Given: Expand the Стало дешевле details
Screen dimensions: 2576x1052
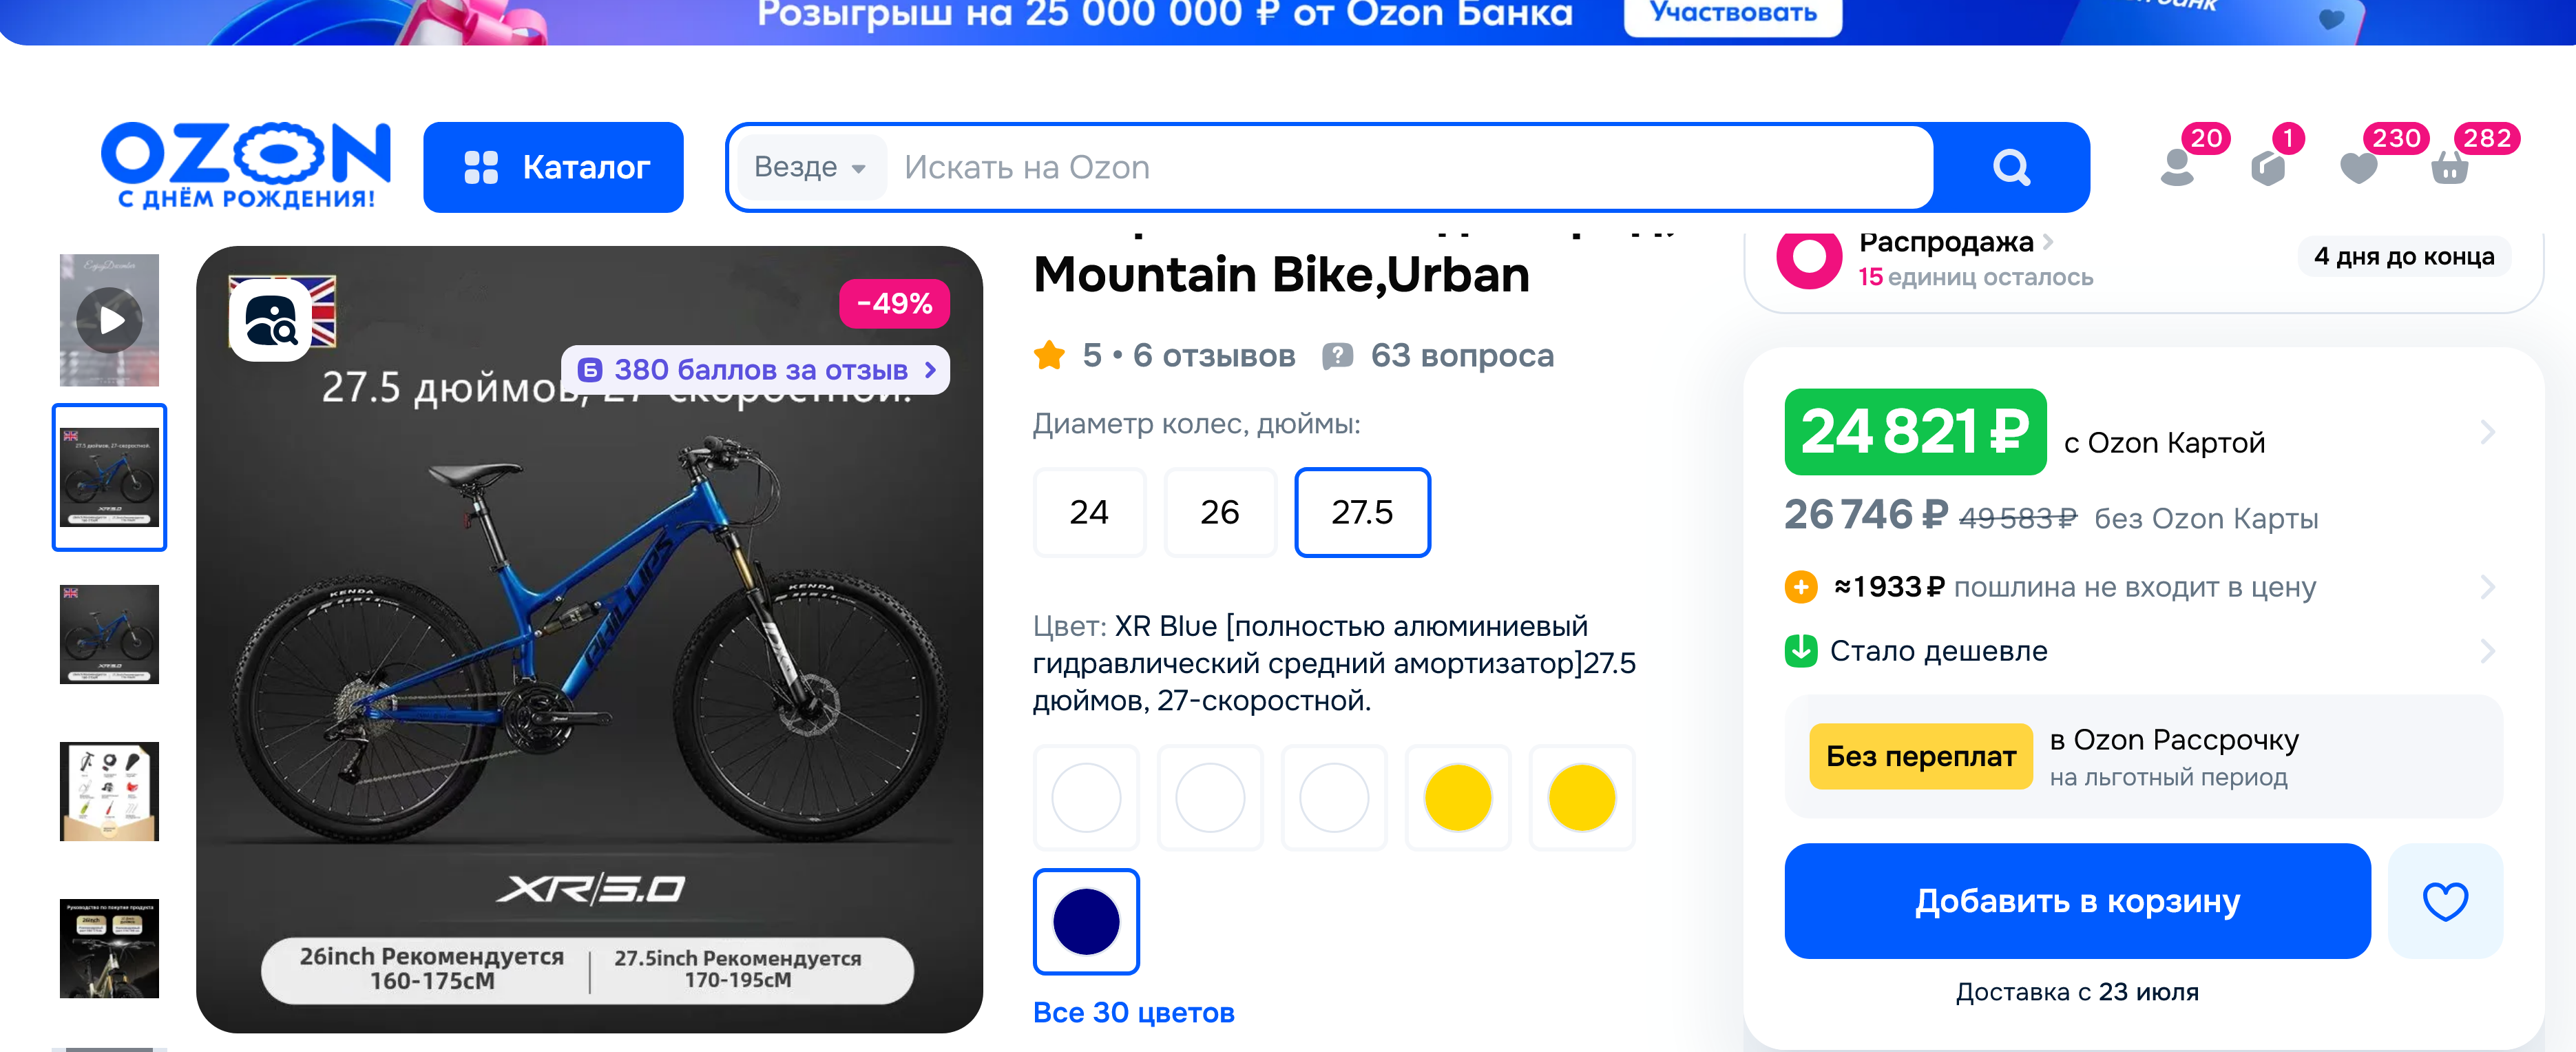Looking at the screenshot, I should pos(2140,650).
